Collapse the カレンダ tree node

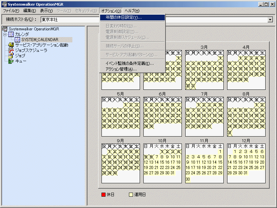point(5,34)
